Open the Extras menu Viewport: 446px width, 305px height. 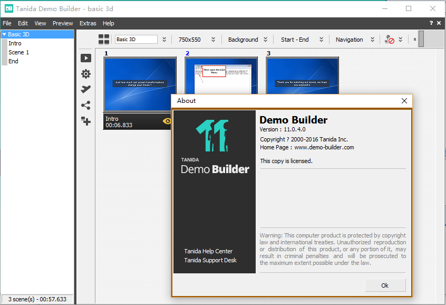tap(88, 23)
